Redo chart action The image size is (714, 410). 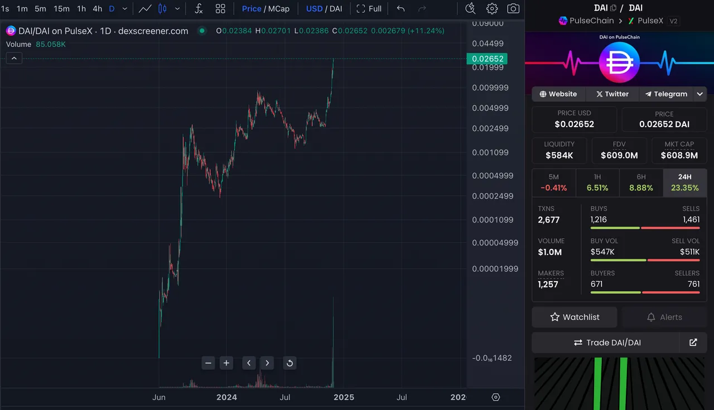(422, 8)
